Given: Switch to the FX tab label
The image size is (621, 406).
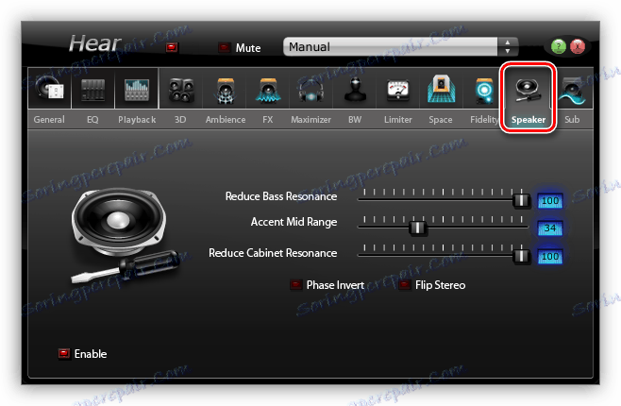Looking at the screenshot, I should (268, 120).
